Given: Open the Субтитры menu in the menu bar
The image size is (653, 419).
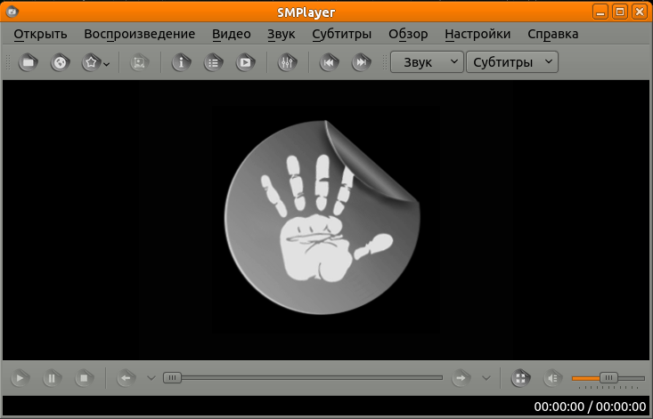Looking at the screenshot, I should tap(341, 34).
